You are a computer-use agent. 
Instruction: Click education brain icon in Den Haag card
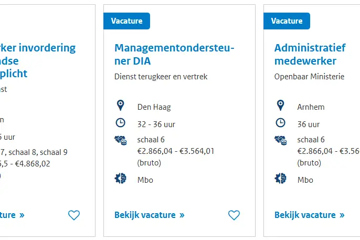point(121,179)
